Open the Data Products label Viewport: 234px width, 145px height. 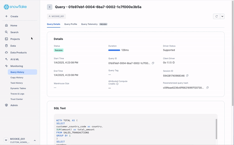(18, 52)
